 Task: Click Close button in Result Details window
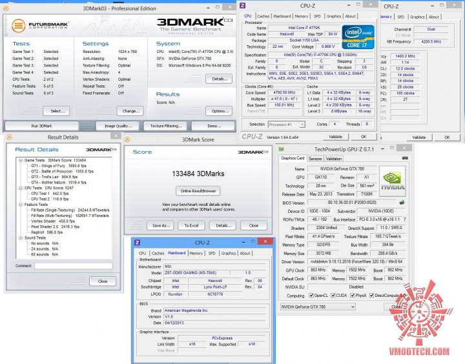(103, 281)
